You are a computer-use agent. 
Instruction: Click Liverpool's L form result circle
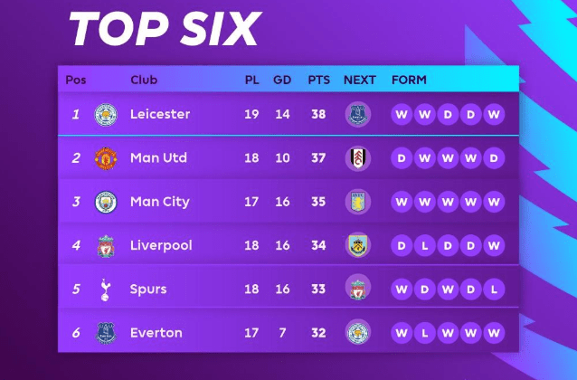[424, 245]
